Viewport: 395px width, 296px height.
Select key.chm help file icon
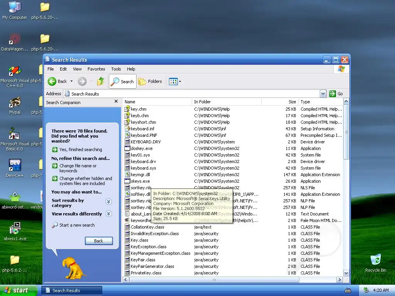pyautogui.click(x=127, y=109)
